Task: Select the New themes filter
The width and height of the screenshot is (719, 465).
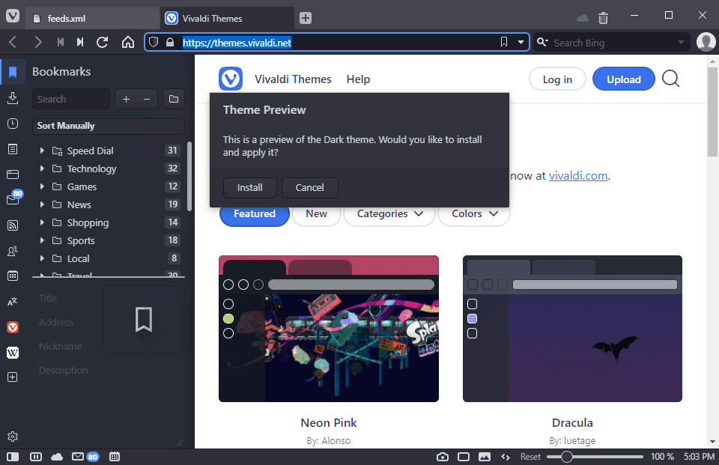Action: pos(316,214)
